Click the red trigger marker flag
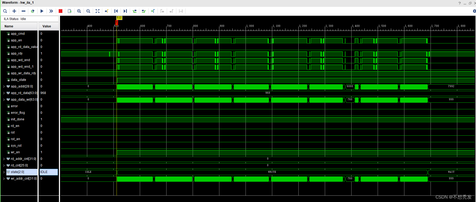Screen dimensions: 476x202 (x=117, y=22)
